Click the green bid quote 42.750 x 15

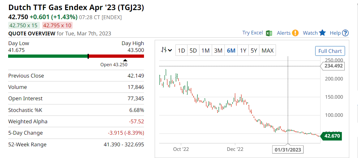click(24, 25)
